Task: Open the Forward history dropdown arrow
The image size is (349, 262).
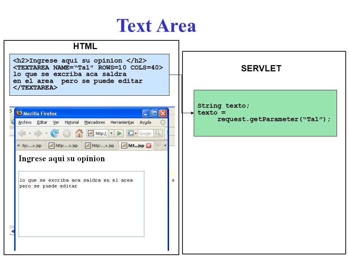Action: tap(46, 133)
